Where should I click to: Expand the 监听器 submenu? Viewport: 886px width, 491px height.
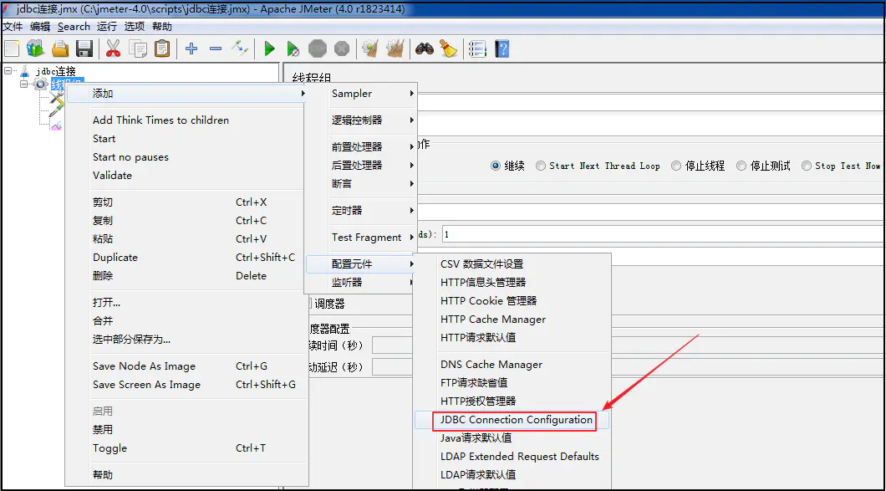point(360,282)
